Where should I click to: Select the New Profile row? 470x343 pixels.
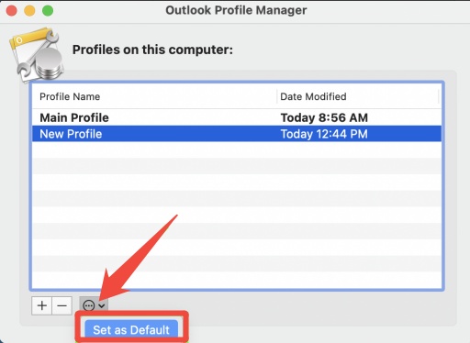[237, 134]
